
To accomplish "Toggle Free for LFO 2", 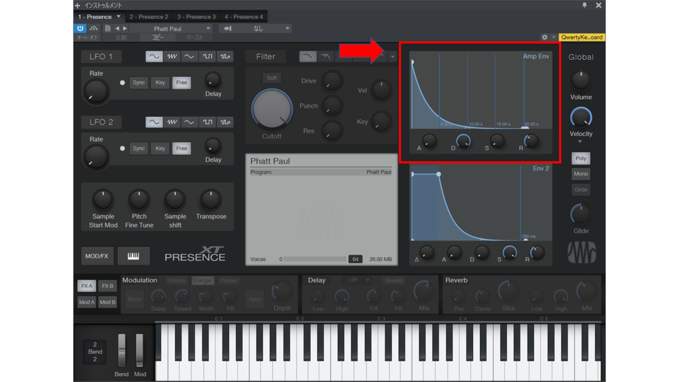I will point(182,148).
